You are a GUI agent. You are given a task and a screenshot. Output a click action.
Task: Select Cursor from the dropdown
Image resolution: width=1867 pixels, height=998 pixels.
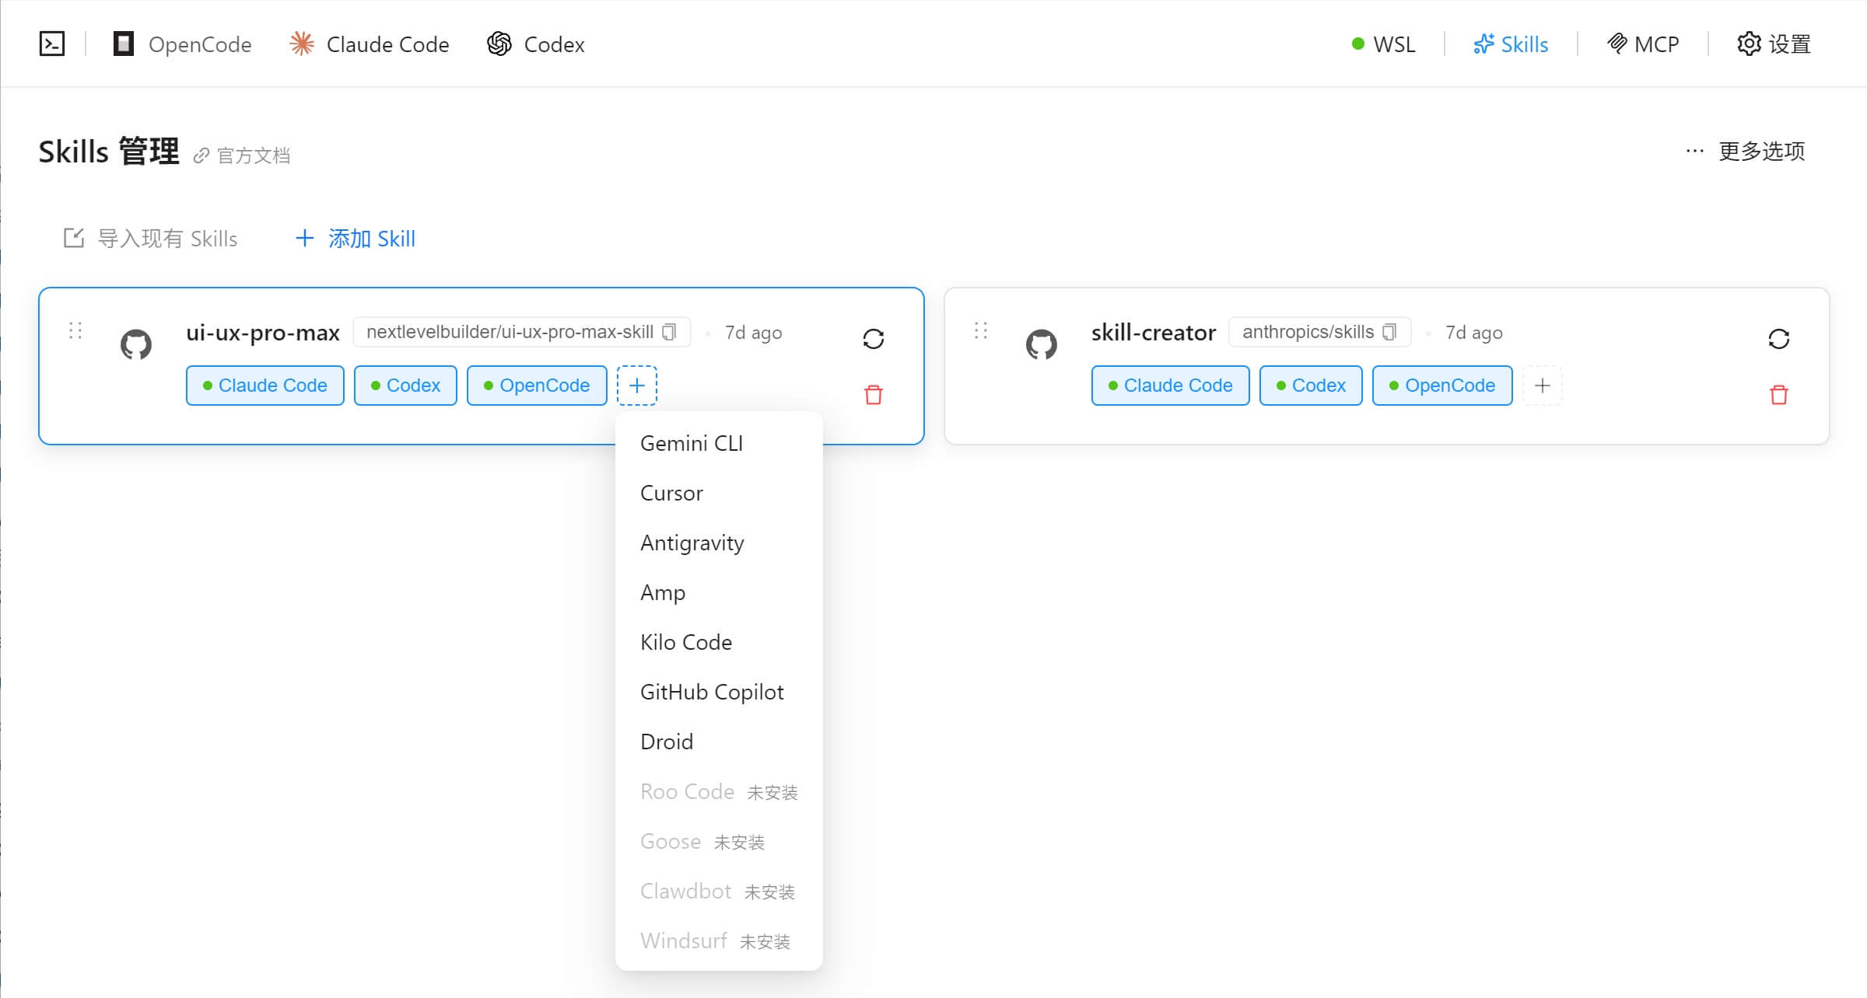pos(719,493)
